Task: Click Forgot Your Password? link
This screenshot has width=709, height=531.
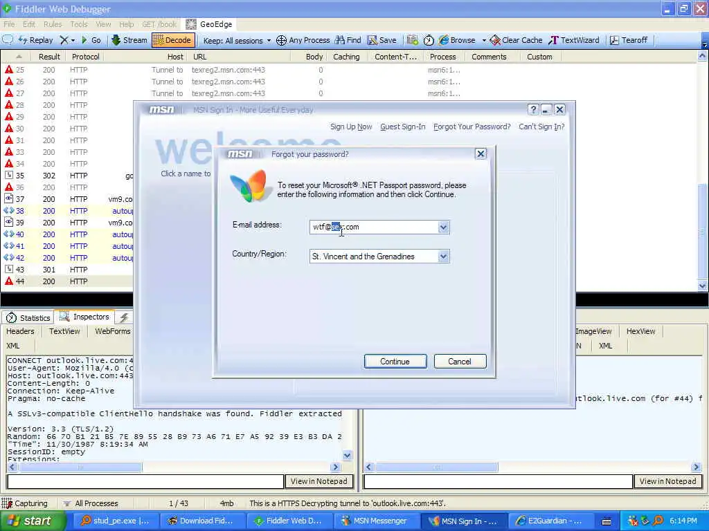Action: [472, 127]
